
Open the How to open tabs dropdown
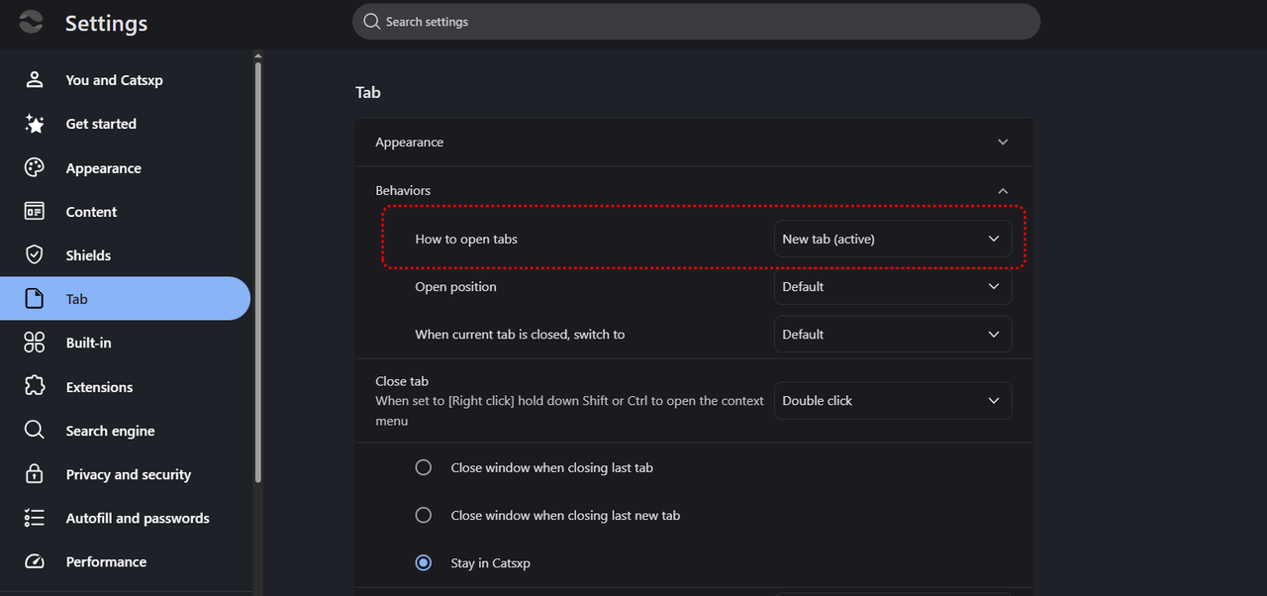coord(893,239)
